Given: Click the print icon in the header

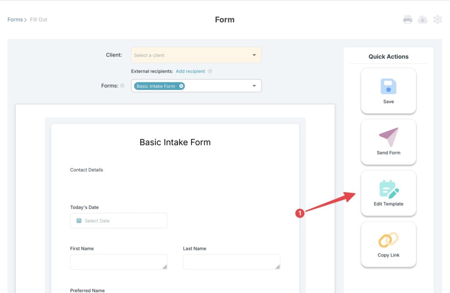Looking at the screenshot, I should pos(407,20).
